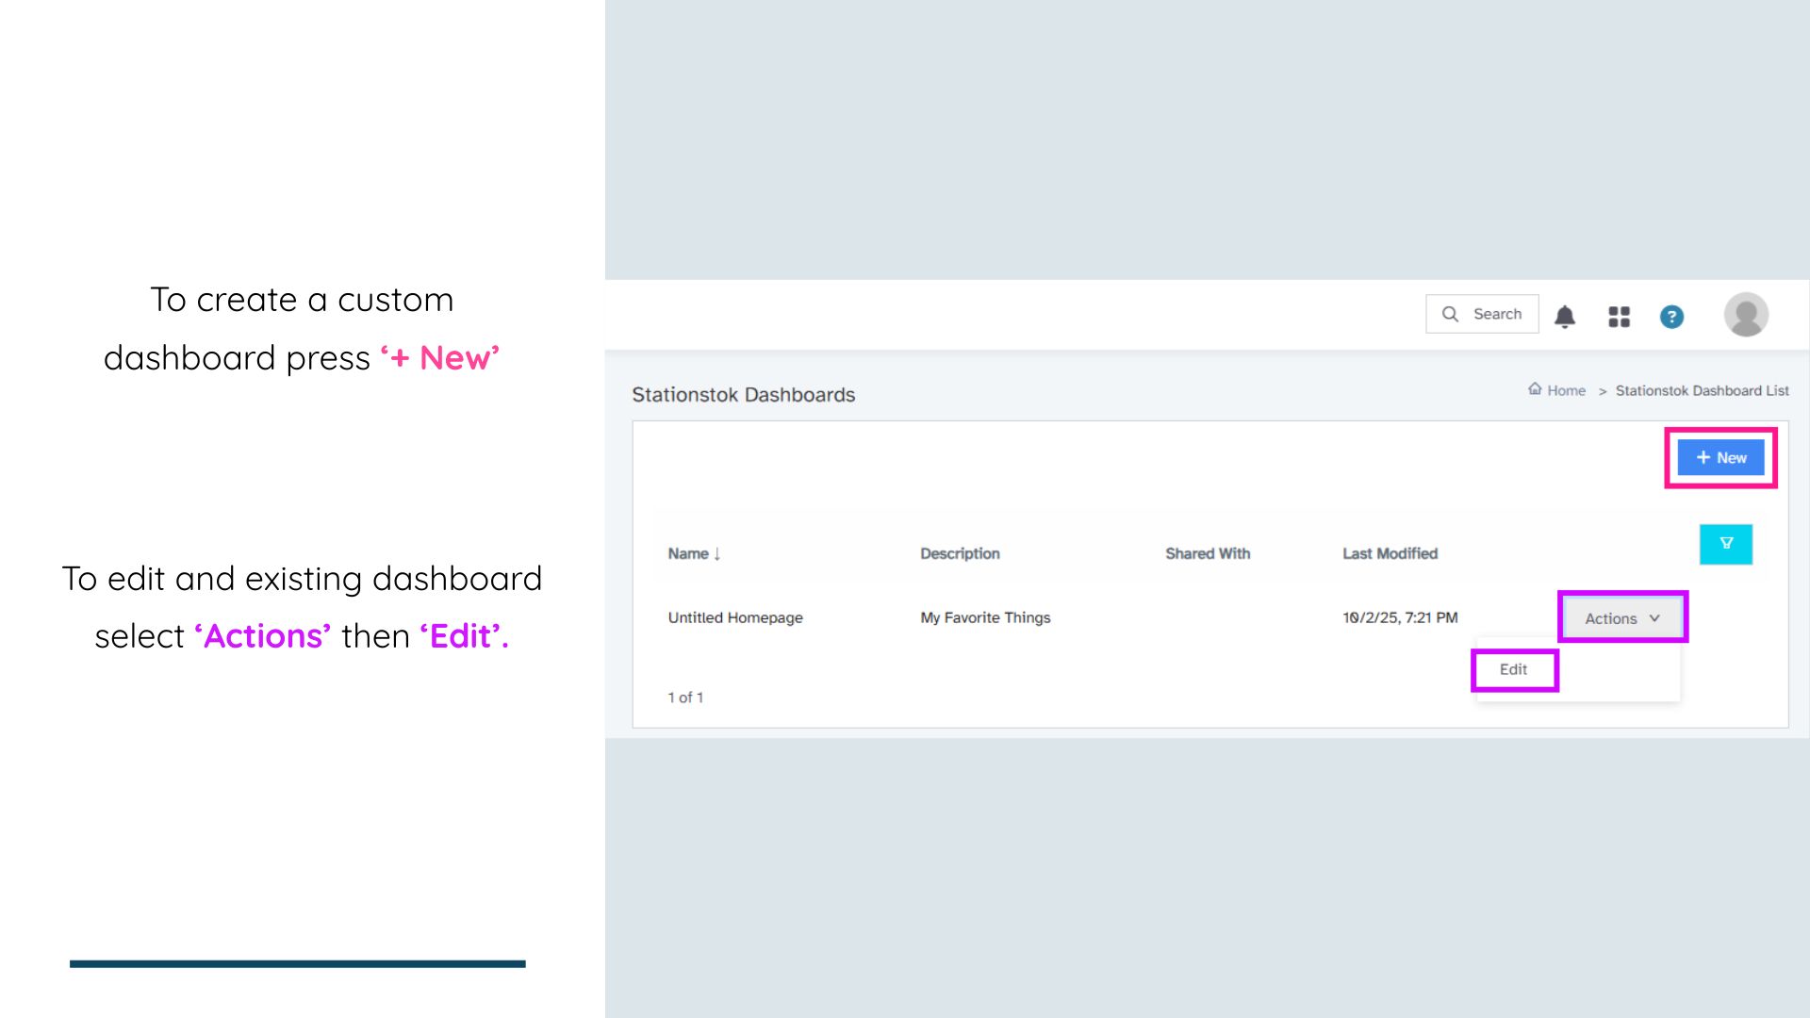The image size is (1810, 1018).
Task: Click the Shared With column header
Action: tap(1207, 553)
